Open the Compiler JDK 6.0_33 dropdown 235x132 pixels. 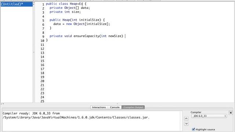[x=209, y=116]
